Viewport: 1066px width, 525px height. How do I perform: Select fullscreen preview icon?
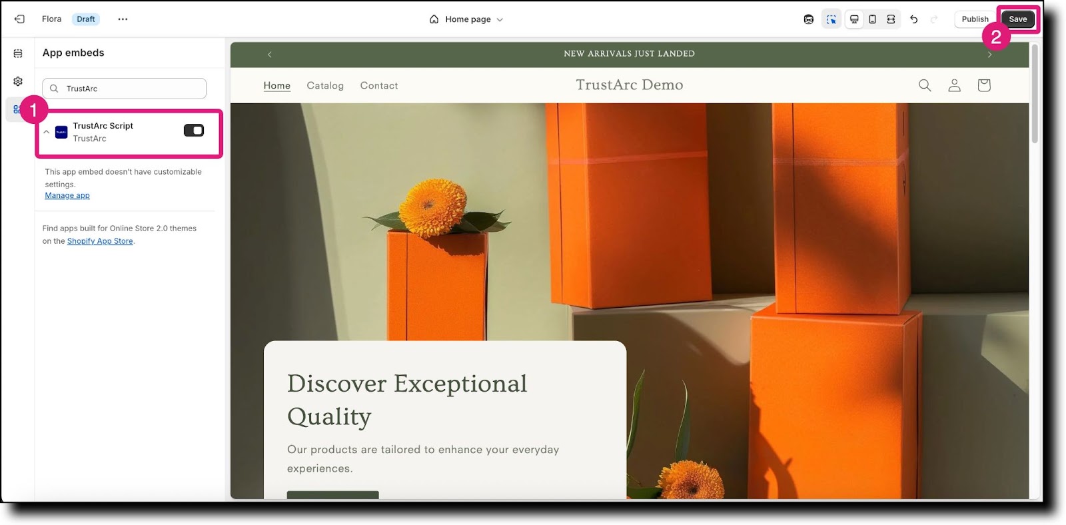click(x=891, y=19)
